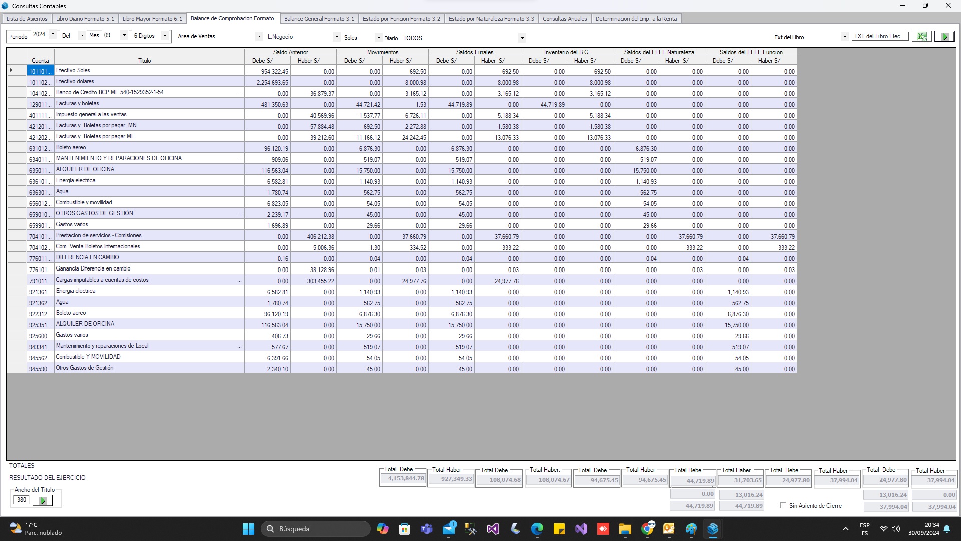Screen dimensions: 961x541
Task: Open the Libro Diario Formato 5.1 tab
Action: point(85,19)
